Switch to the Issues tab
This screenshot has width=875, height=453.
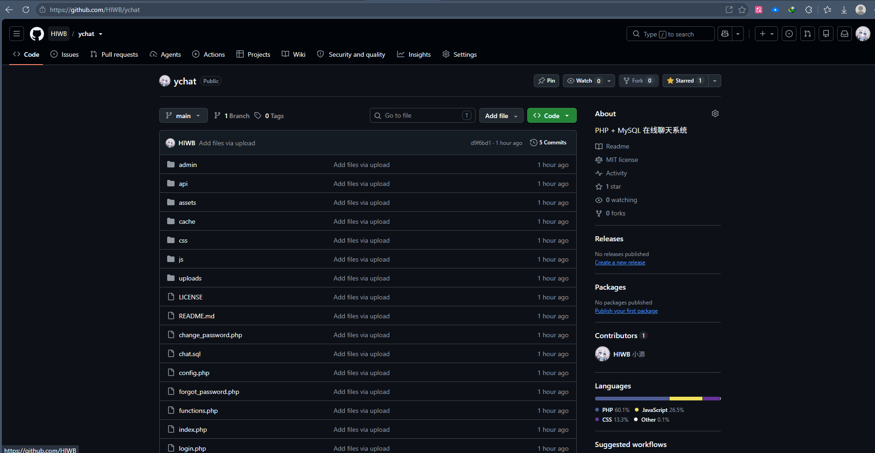pos(65,54)
